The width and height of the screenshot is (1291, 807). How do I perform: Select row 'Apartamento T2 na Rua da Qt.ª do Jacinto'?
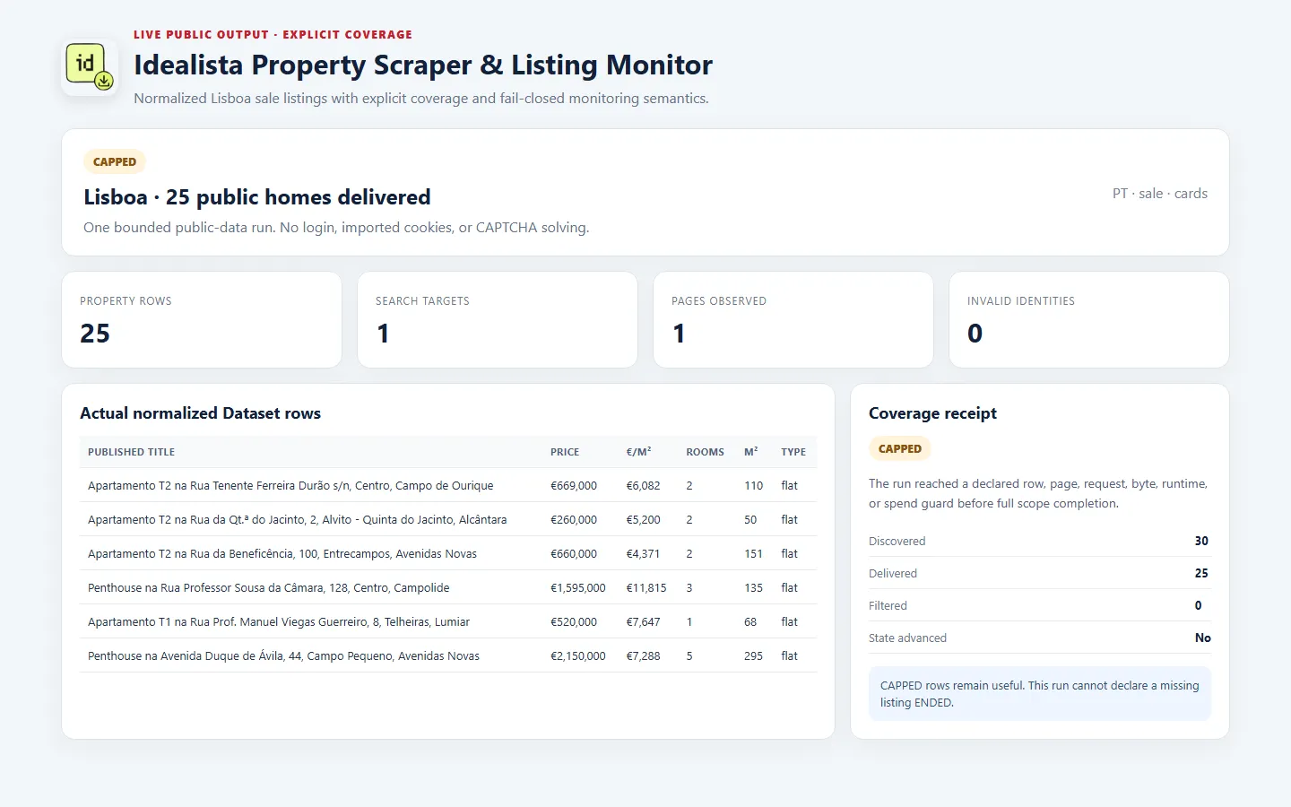[448, 520]
